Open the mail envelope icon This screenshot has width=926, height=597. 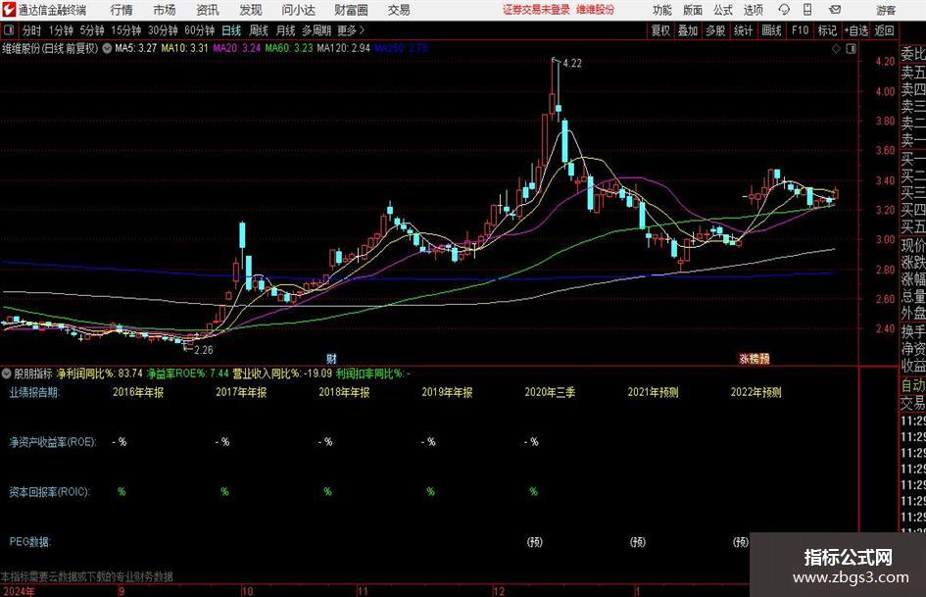coord(835,10)
